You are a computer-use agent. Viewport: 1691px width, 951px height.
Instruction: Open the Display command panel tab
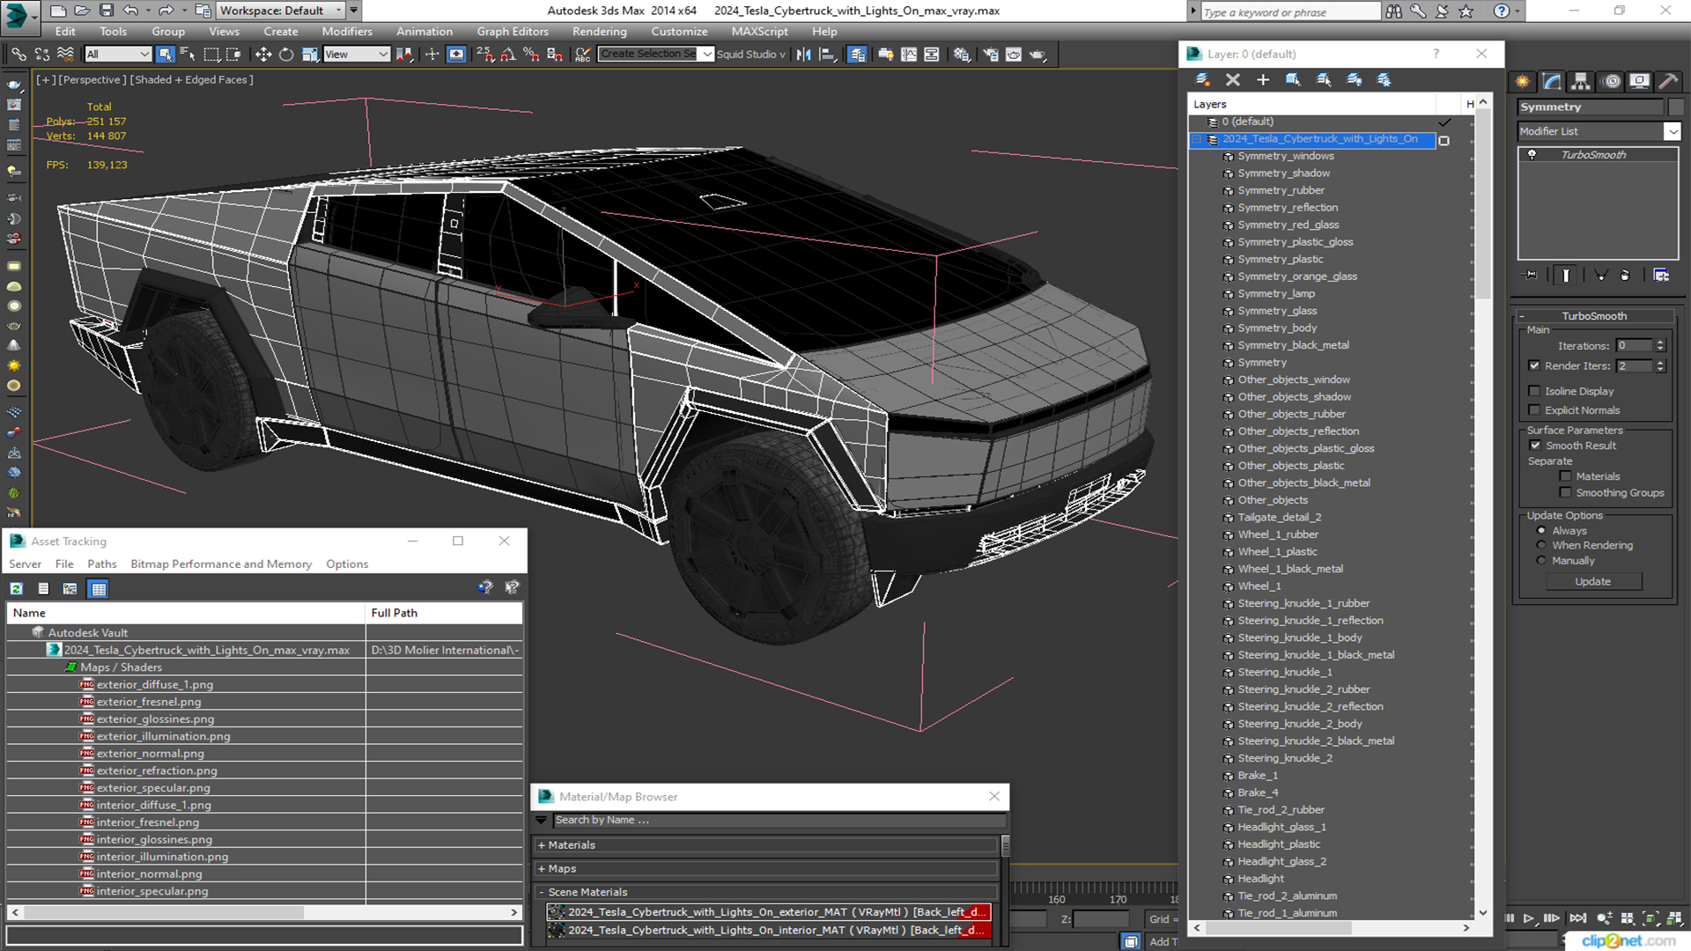[1640, 82]
